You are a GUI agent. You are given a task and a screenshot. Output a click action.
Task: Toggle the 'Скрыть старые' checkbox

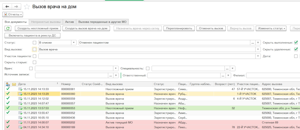tap(34, 62)
